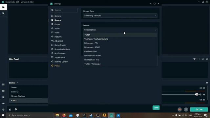
Task: Click the Studio Mode columns icon
Action: click(3, 91)
